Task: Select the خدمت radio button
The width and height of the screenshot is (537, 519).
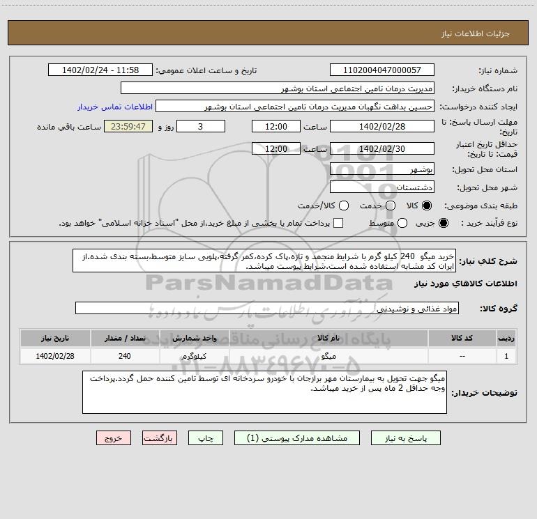Action: click(x=391, y=206)
